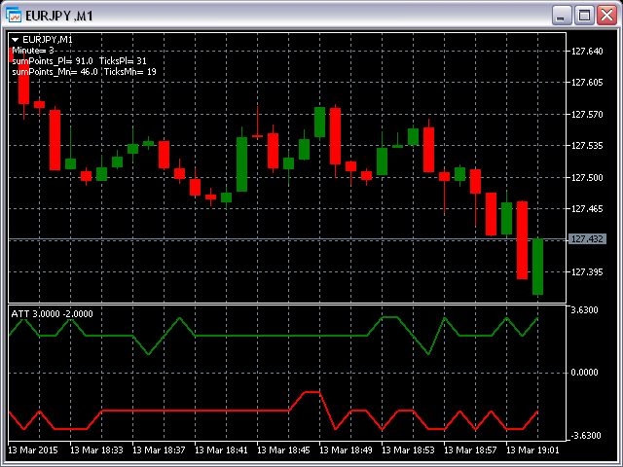Screen dimensions: 623x467
Task: Click the 13 Mar 18:33 time label
Action: coord(100,450)
